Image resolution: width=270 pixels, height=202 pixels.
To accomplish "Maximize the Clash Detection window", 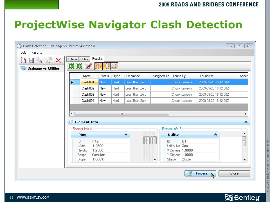I will (x=239, y=46).
